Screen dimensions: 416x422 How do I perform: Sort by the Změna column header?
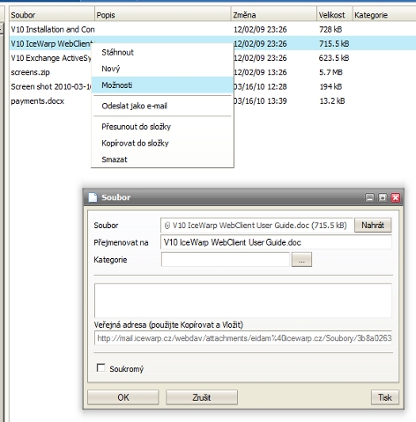point(274,15)
